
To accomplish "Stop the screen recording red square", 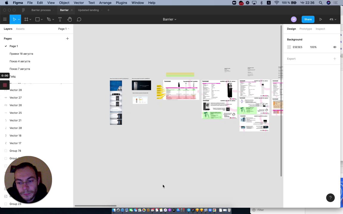I will pos(5,85).
